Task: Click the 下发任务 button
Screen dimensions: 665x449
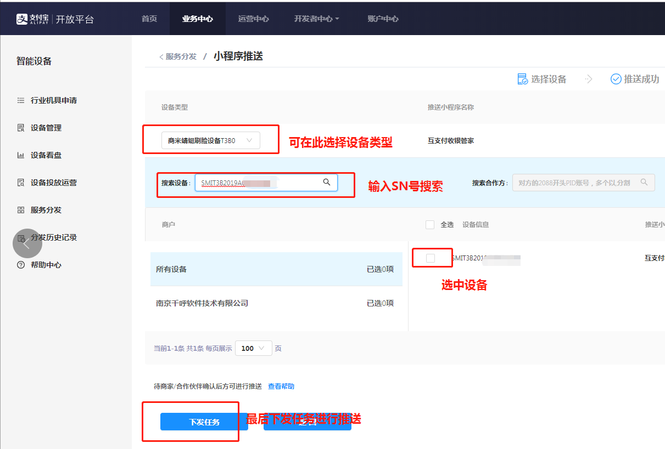Action: point(204,422)
